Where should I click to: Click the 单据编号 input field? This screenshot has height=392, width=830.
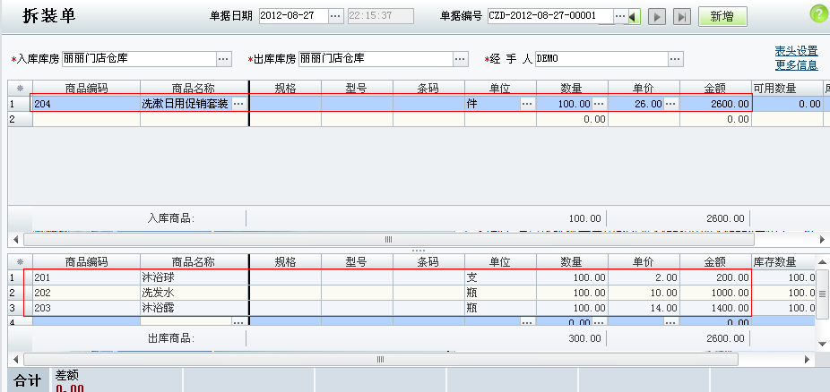coord(550,16)
